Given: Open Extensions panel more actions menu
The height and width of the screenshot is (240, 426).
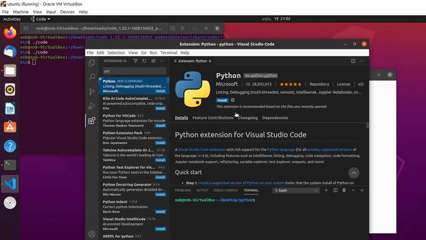Looking at the screenshot, I should click(x=162, y=61).
